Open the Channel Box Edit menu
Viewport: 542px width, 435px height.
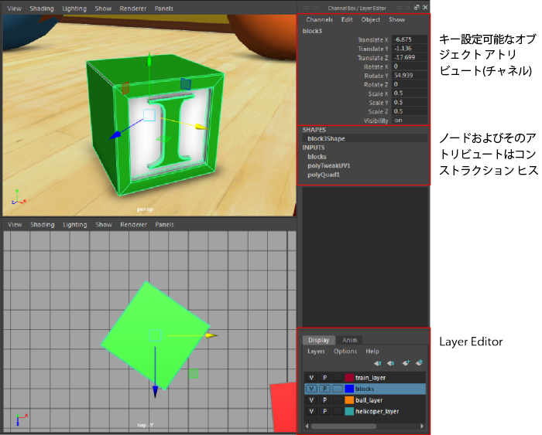(x=347, y=19)
